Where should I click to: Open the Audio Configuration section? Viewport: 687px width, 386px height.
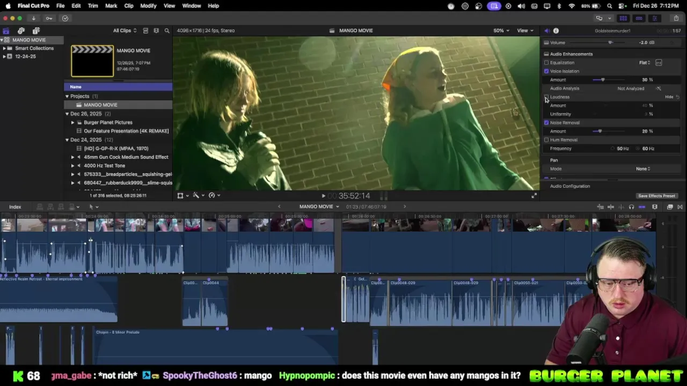click(569, 186)
